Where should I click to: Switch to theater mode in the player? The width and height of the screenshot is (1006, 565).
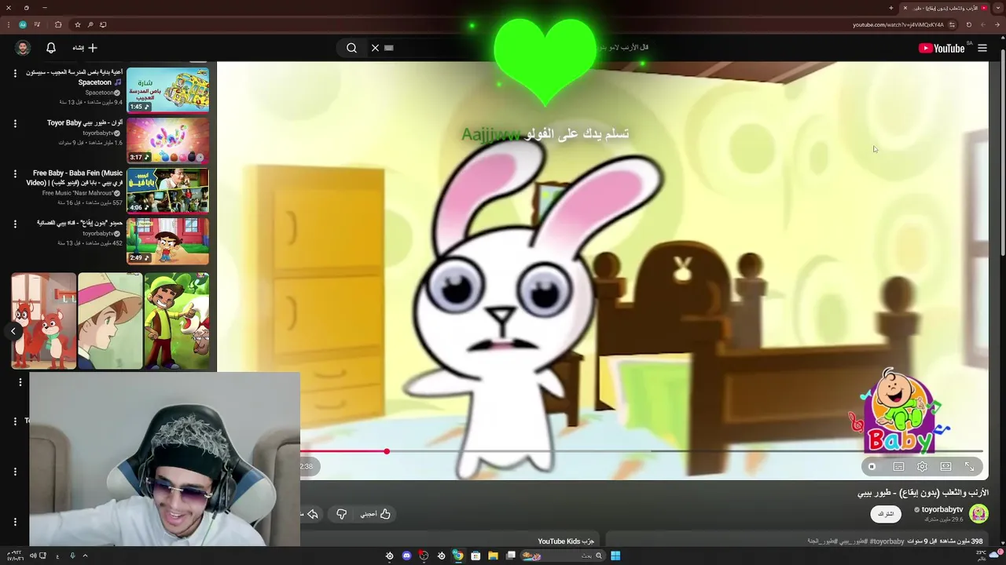[946, 467]
